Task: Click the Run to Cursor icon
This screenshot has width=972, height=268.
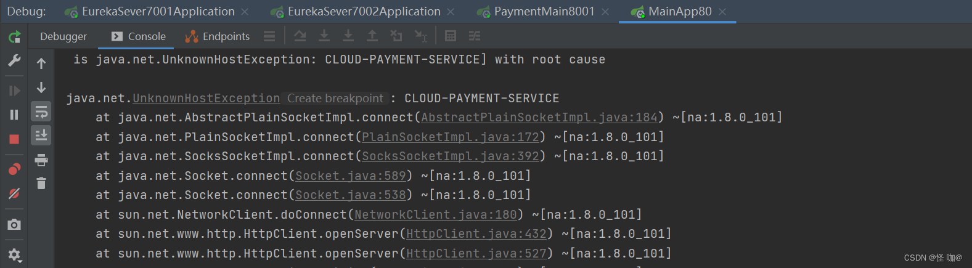Action: point(421,36)
